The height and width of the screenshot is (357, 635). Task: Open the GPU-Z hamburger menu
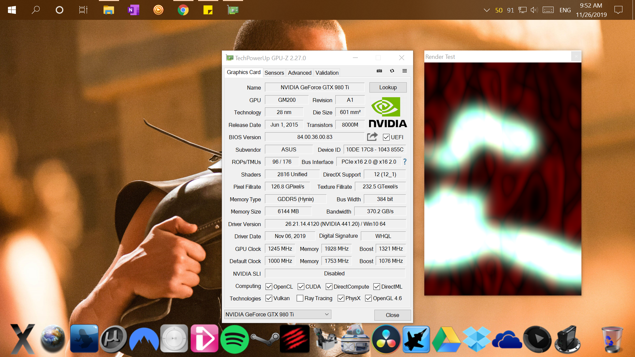pos(404,71)
